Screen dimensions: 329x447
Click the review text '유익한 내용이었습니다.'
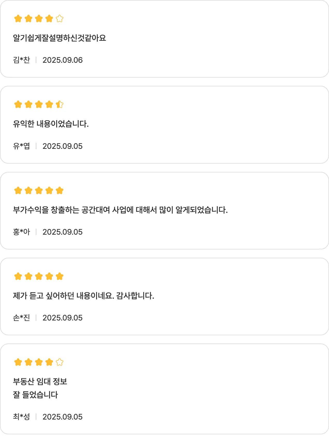click(51, 124)
